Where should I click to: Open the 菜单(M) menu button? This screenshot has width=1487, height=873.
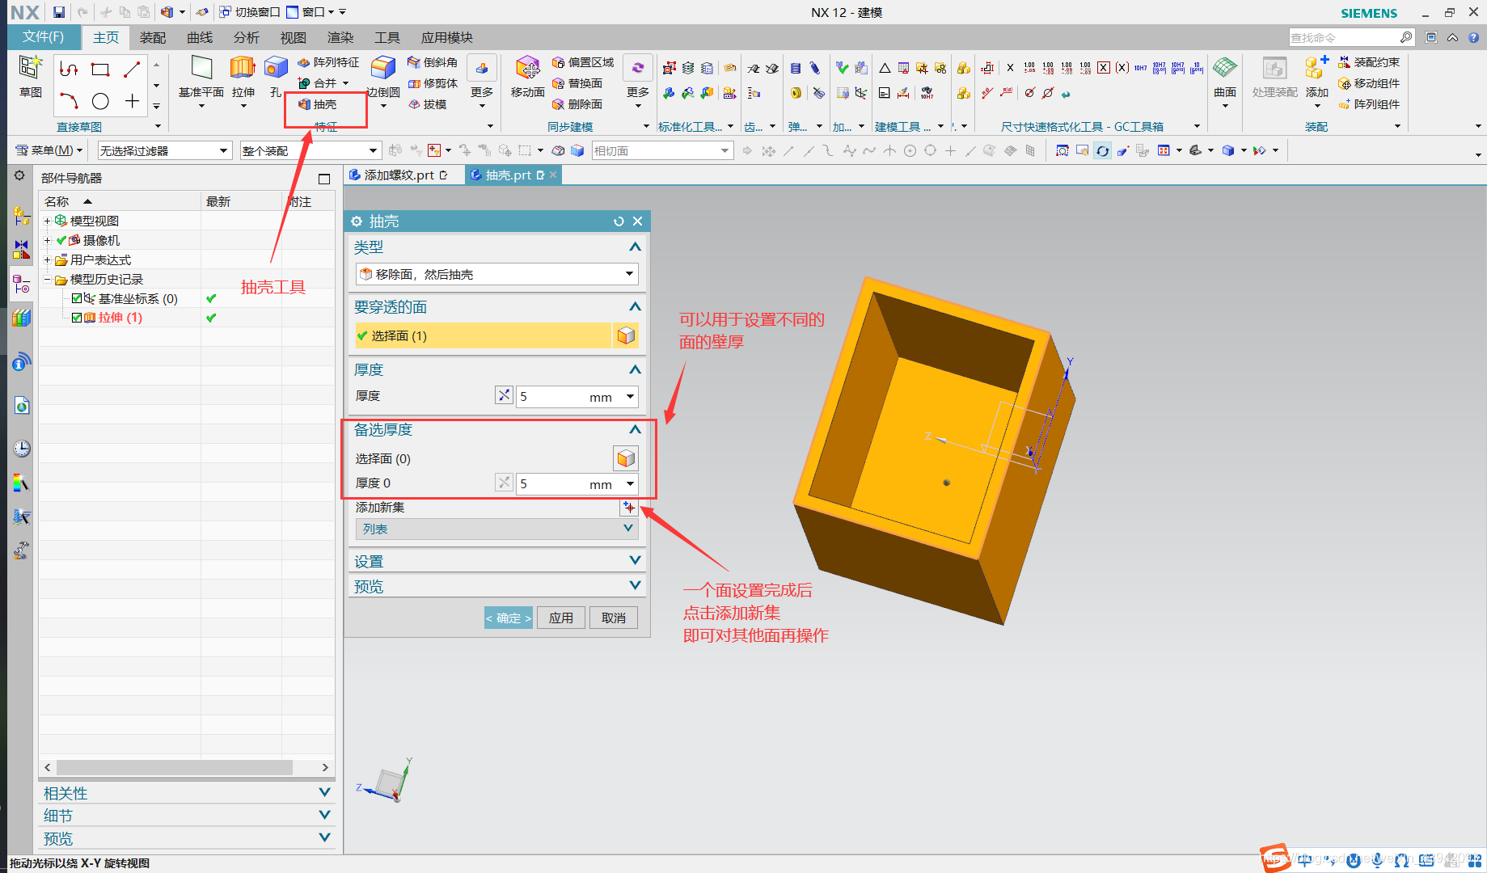(49, 150)
